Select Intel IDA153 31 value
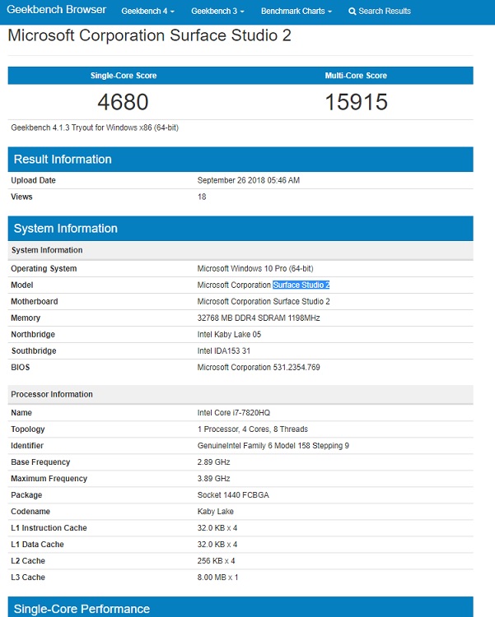The image size is (495, 617). (224, 351)
